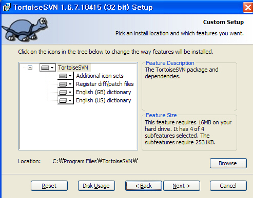Open install dropdown for English (GB) dictionary
The height and width of the screenshot is (198, 253).
coord(66,92)
